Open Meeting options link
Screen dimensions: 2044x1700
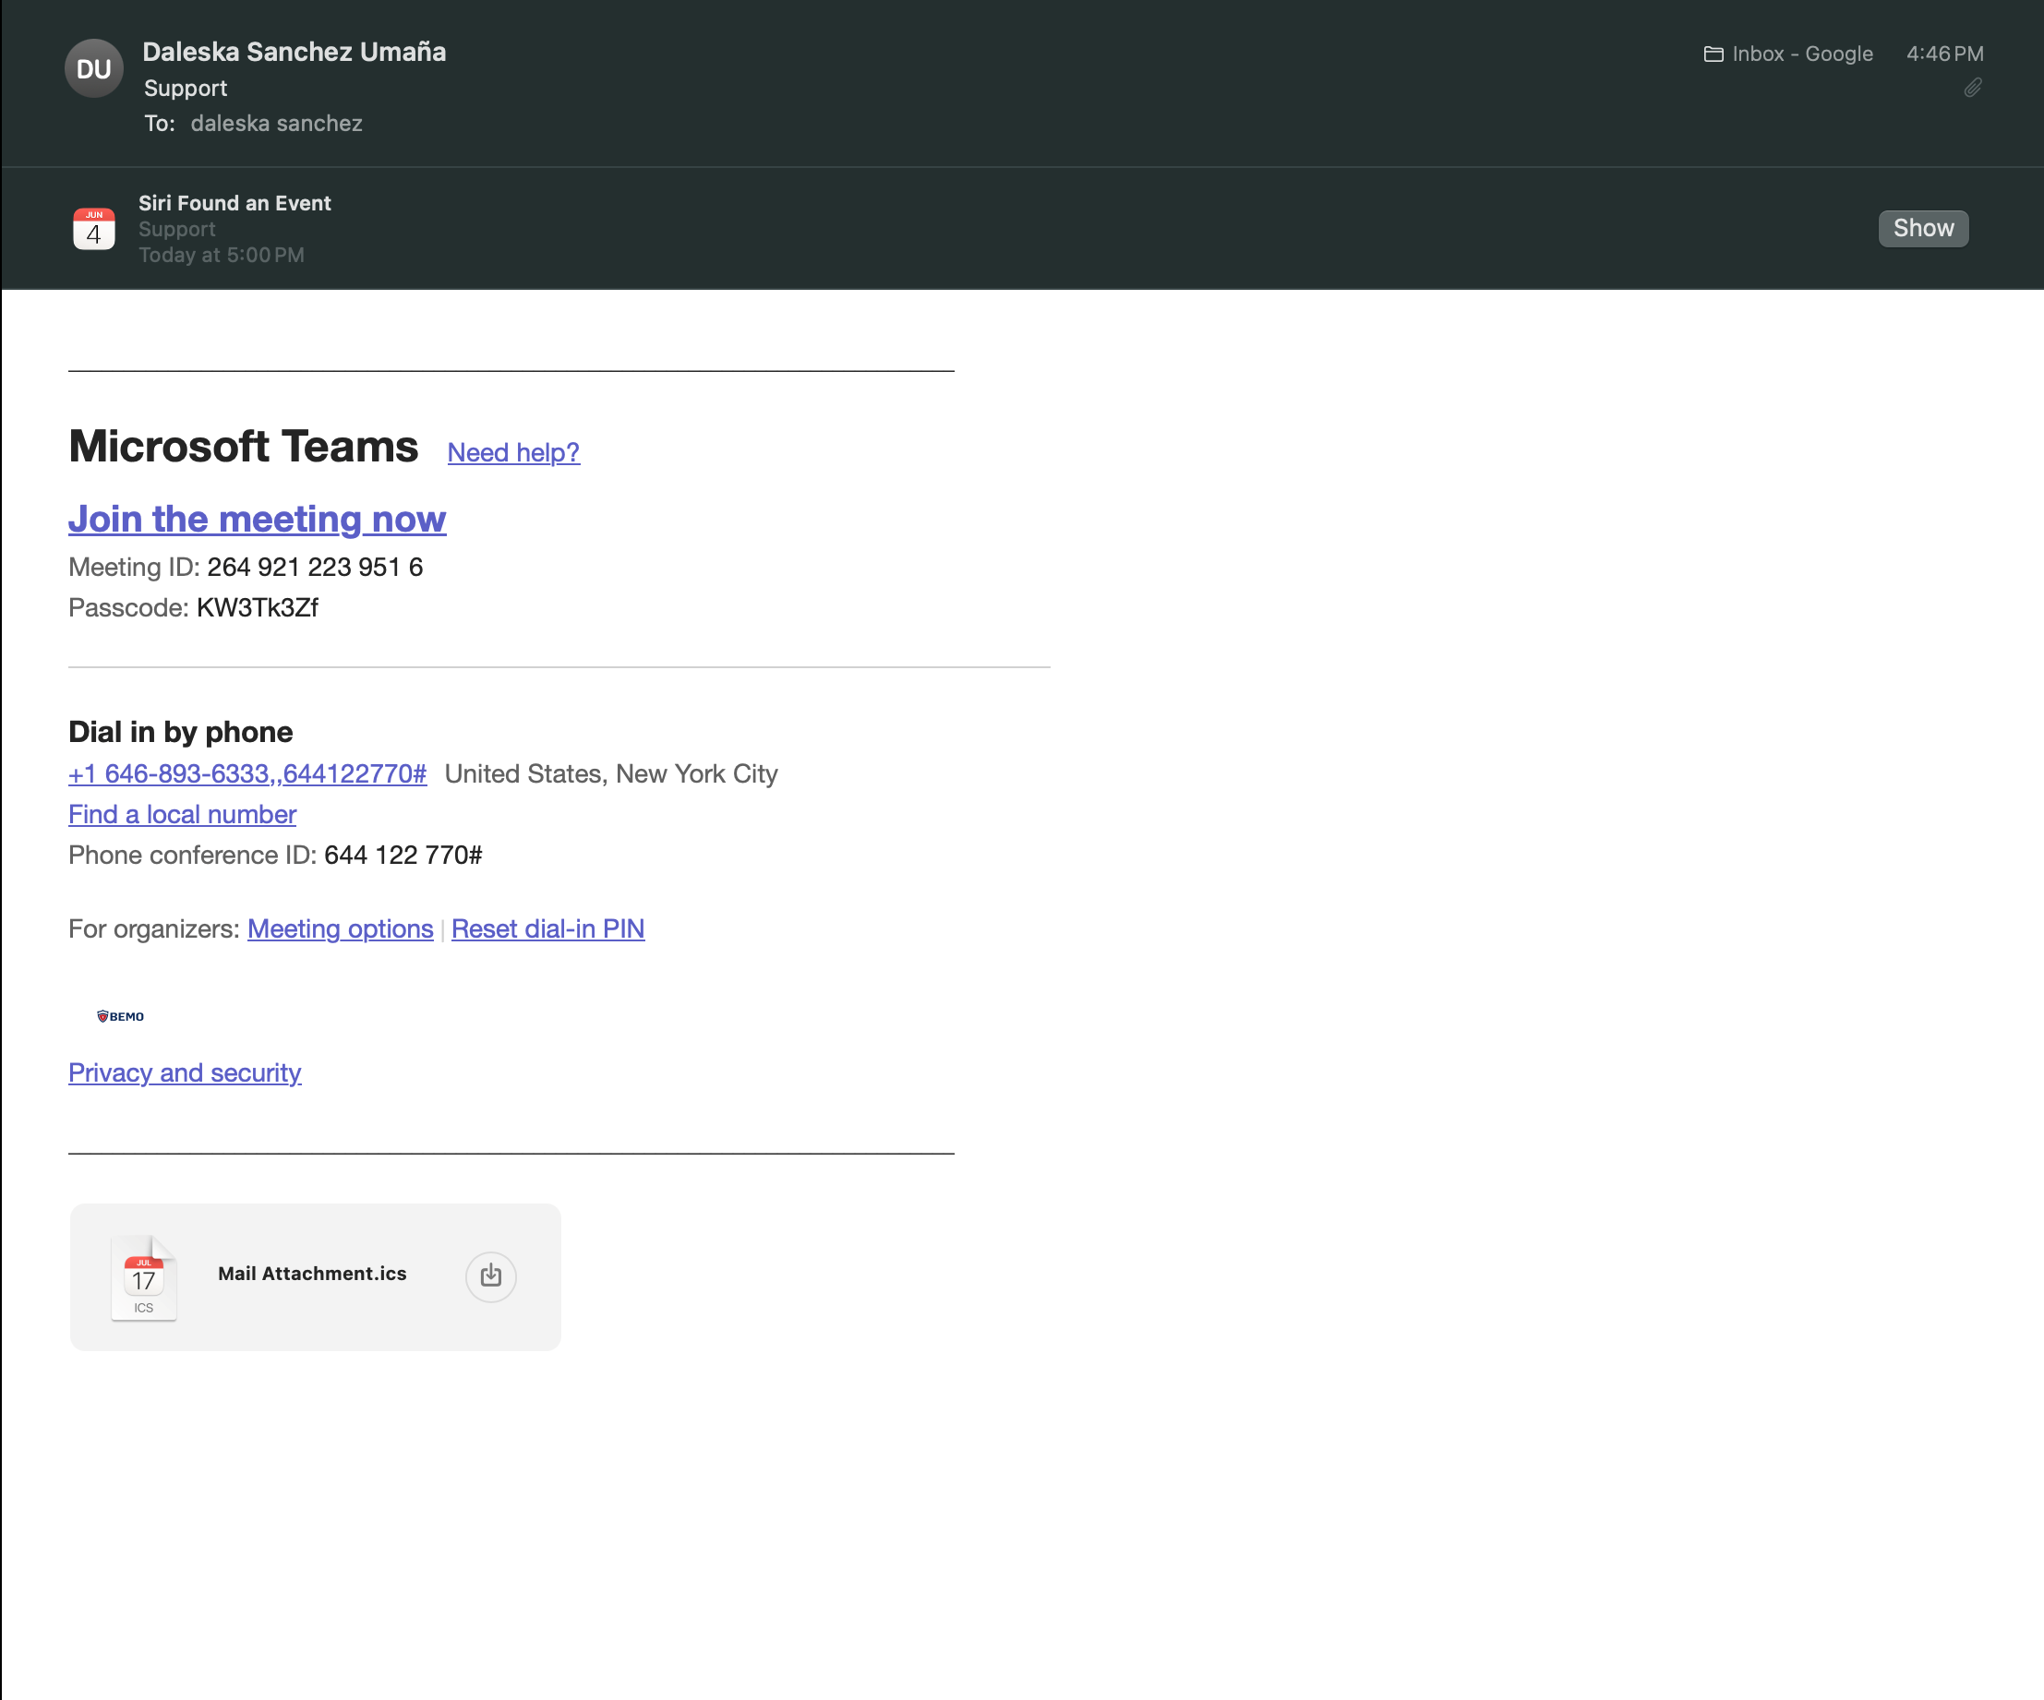(x=340, y=929)
